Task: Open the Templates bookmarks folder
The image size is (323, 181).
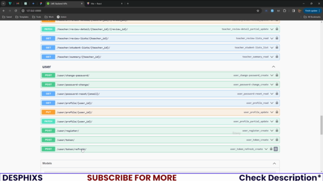Action: click(22, 17)
